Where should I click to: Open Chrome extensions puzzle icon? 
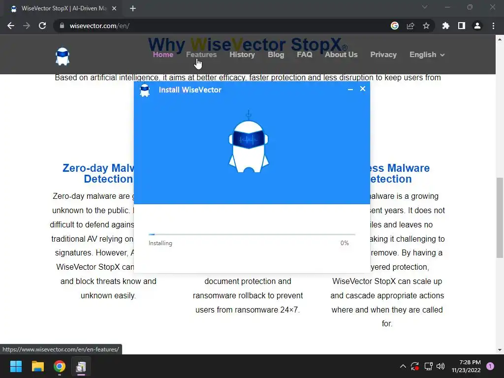(446, 26)
